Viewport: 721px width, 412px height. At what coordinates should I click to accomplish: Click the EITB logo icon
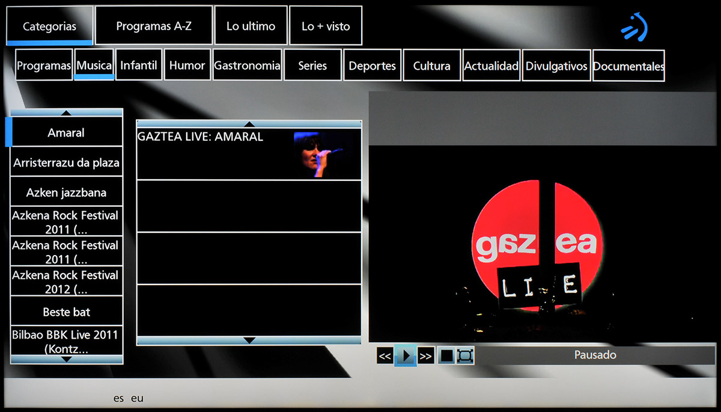(x=634, y=28)
